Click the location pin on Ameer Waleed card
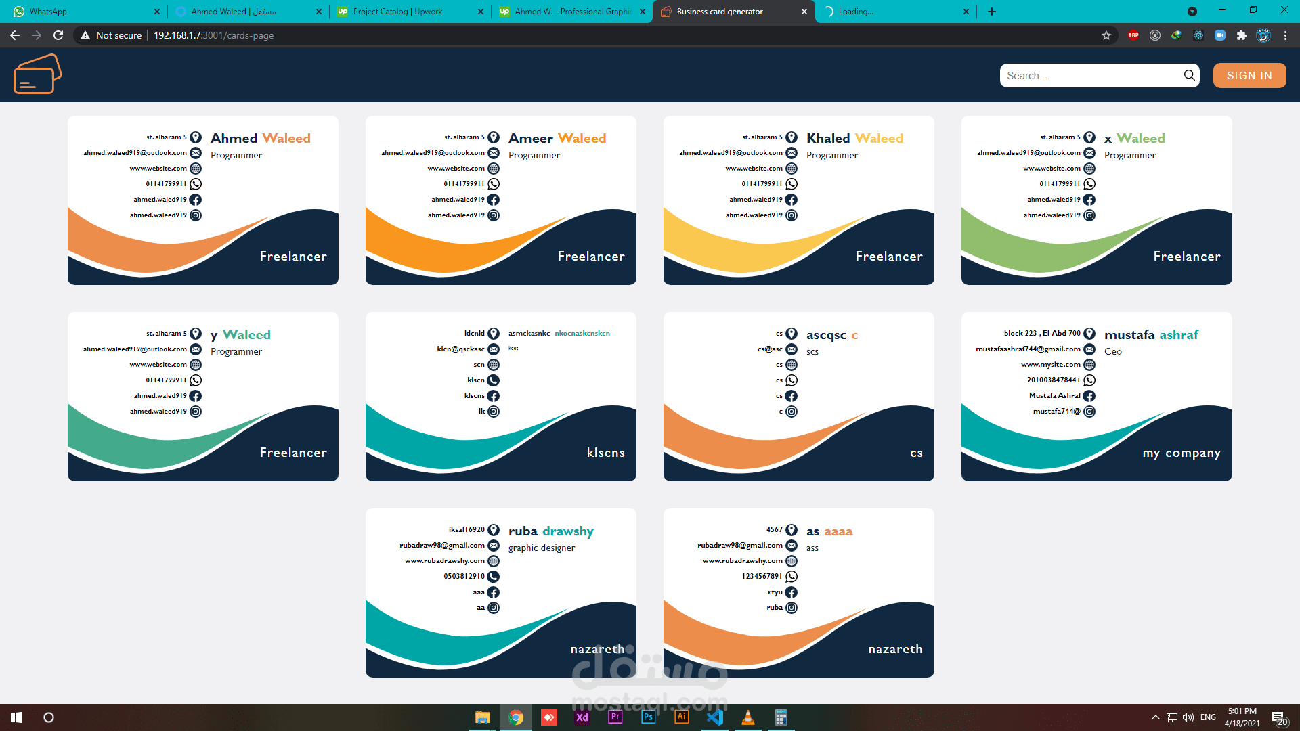Image resolution: width=1300 pixels, height=731 pixels. point(494,137)
